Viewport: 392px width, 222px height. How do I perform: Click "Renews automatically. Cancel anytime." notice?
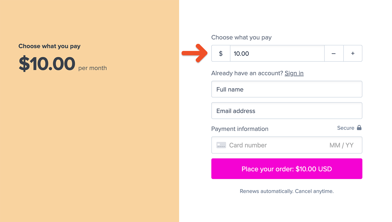tap(287, 191)
